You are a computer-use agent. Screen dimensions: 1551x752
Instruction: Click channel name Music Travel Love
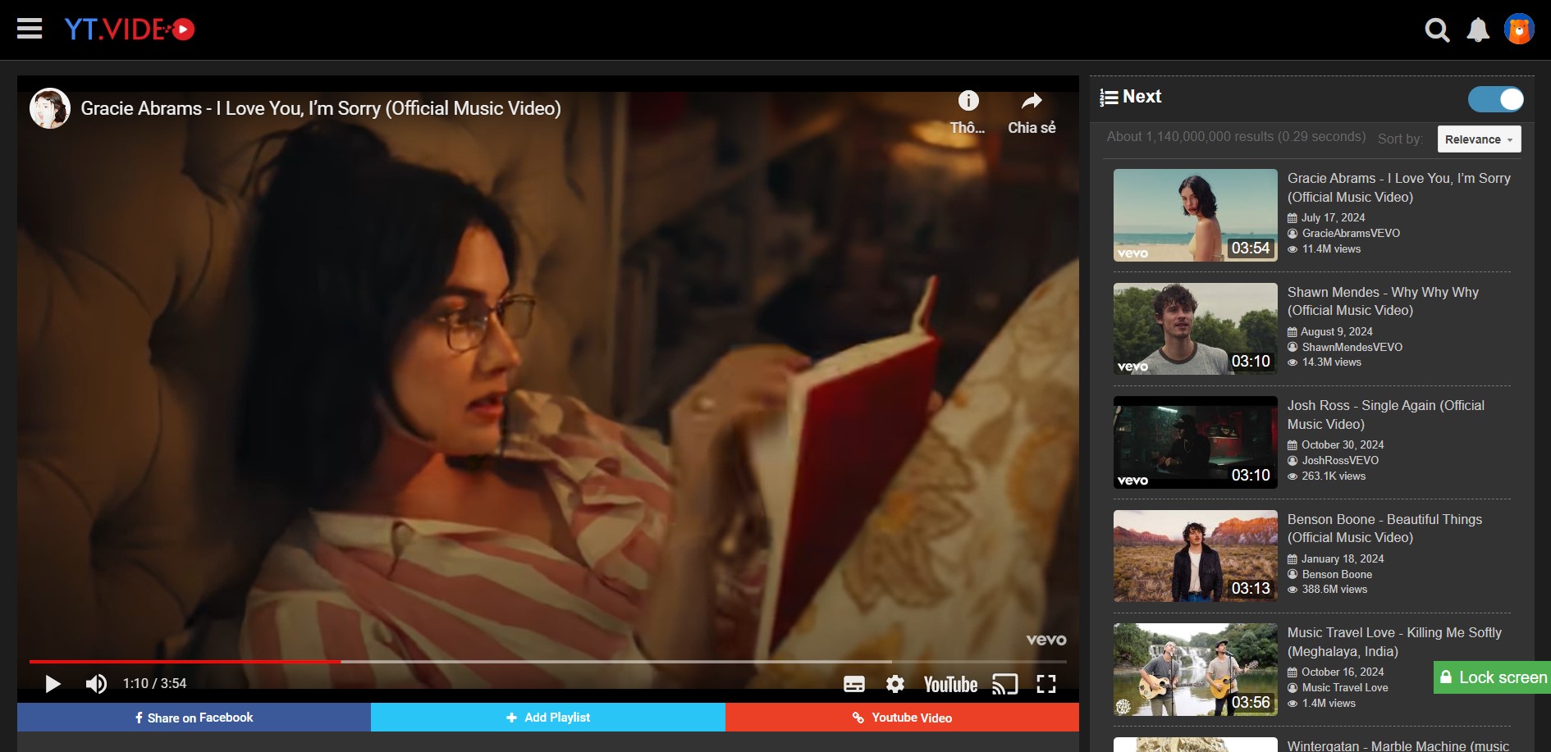pyautogui.click(x=1345, y=687)
